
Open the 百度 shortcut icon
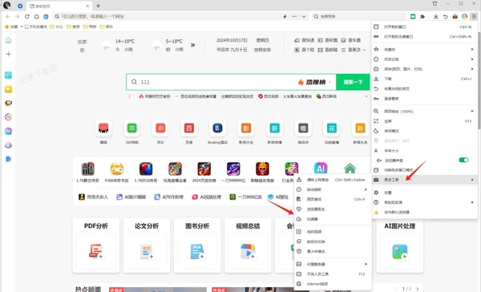click(x=189, y=128)
